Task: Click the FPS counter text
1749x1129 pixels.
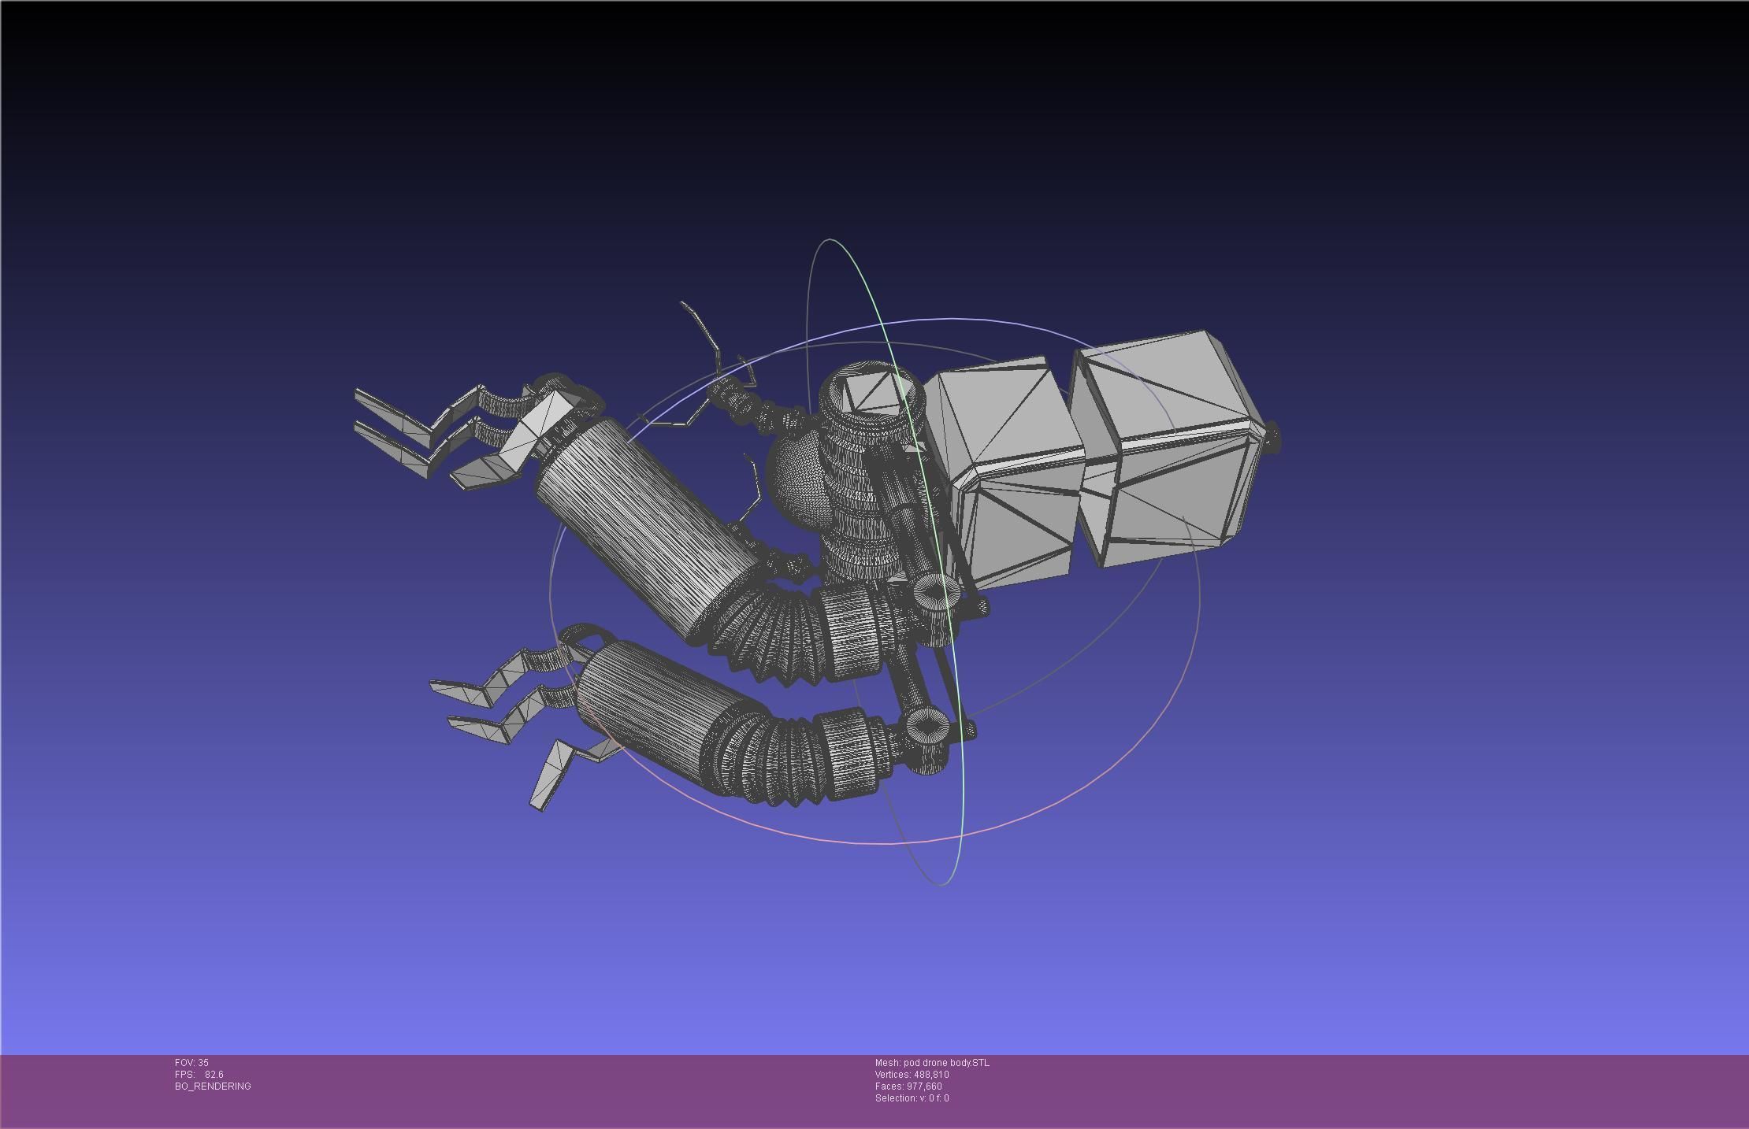Action: [x=199, y=1075]
